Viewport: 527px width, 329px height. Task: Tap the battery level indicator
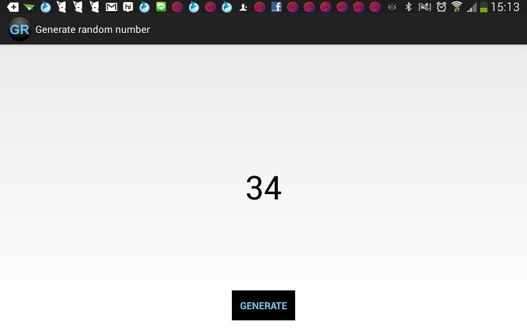[484, 7]
